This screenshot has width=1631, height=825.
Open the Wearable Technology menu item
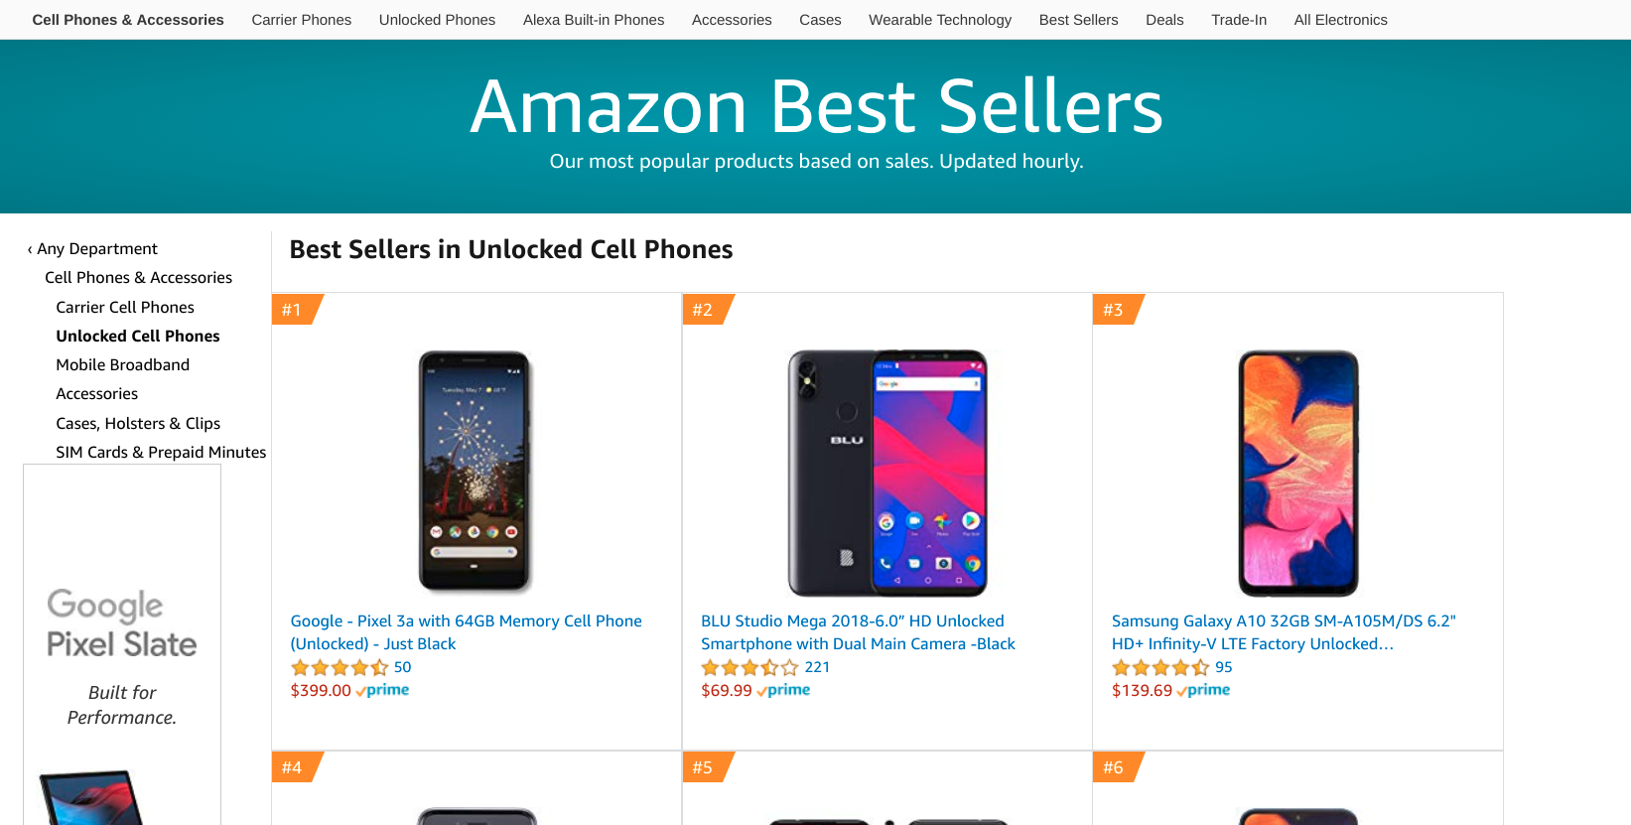(939, 20)
